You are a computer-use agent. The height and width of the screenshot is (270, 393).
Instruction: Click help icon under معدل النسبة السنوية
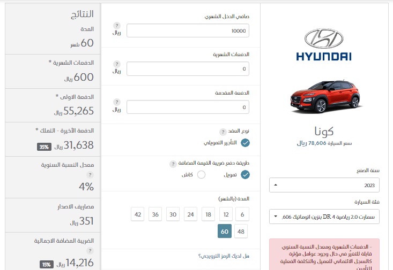pos(90,175)
